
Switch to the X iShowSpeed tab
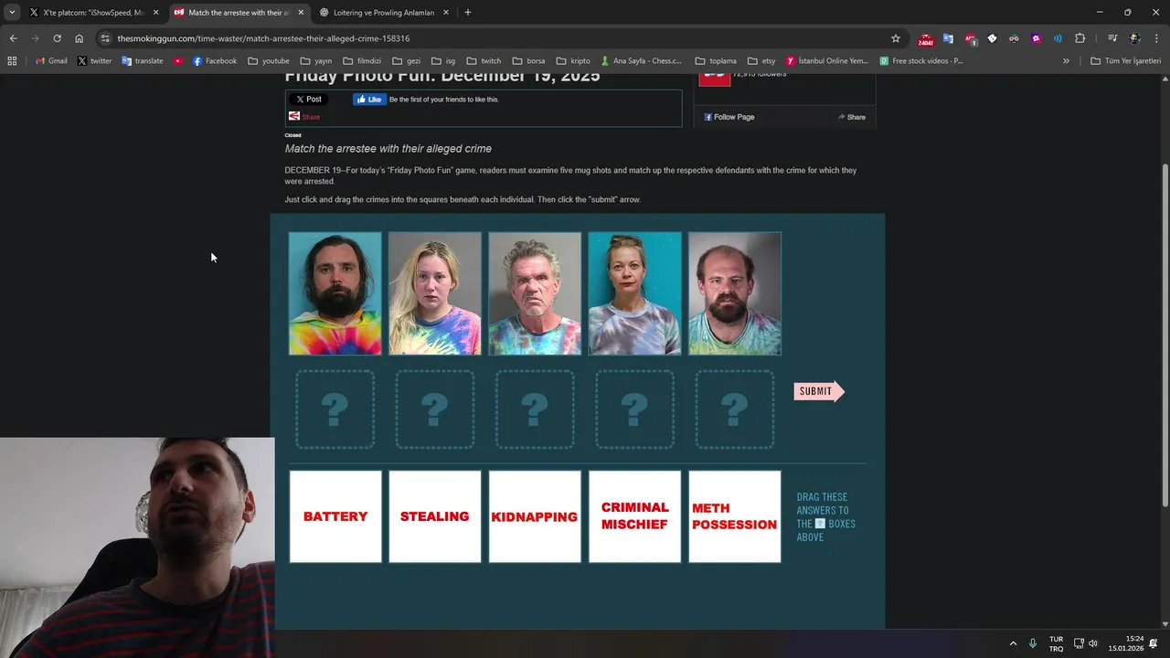click(x=93, y=12)
